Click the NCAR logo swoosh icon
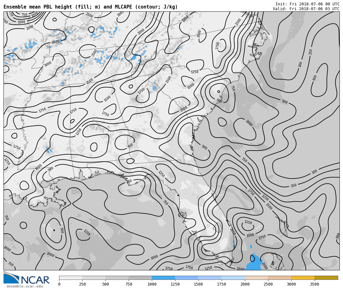Viewport: 343px width, 290px height. pos(11,277)
